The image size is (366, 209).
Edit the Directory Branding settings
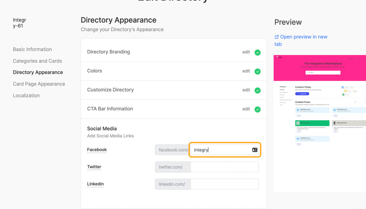(246, 52)
